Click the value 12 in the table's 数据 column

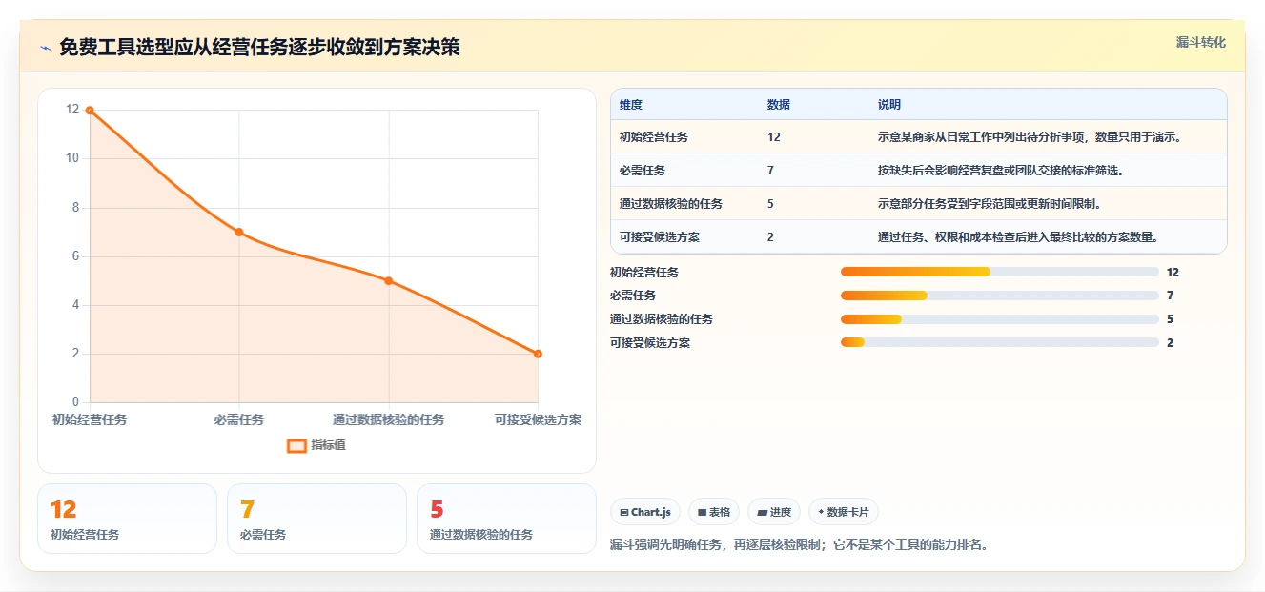point(774,137)
